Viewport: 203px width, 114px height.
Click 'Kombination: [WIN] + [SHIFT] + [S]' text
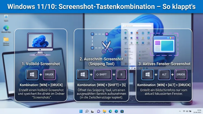pos(101,85)
